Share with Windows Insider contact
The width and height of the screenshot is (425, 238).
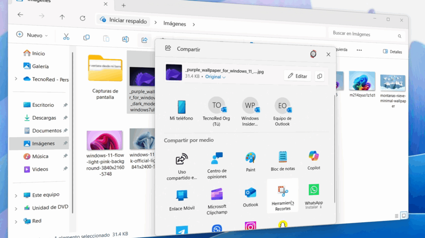(x=250, y=112)
